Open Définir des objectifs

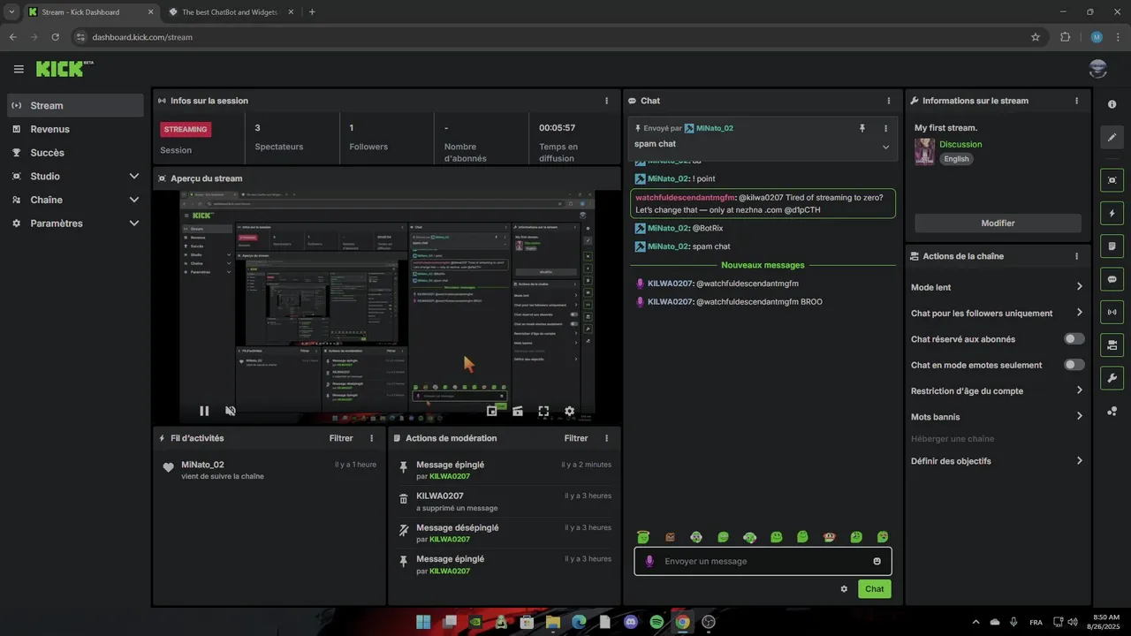(997, 461)
